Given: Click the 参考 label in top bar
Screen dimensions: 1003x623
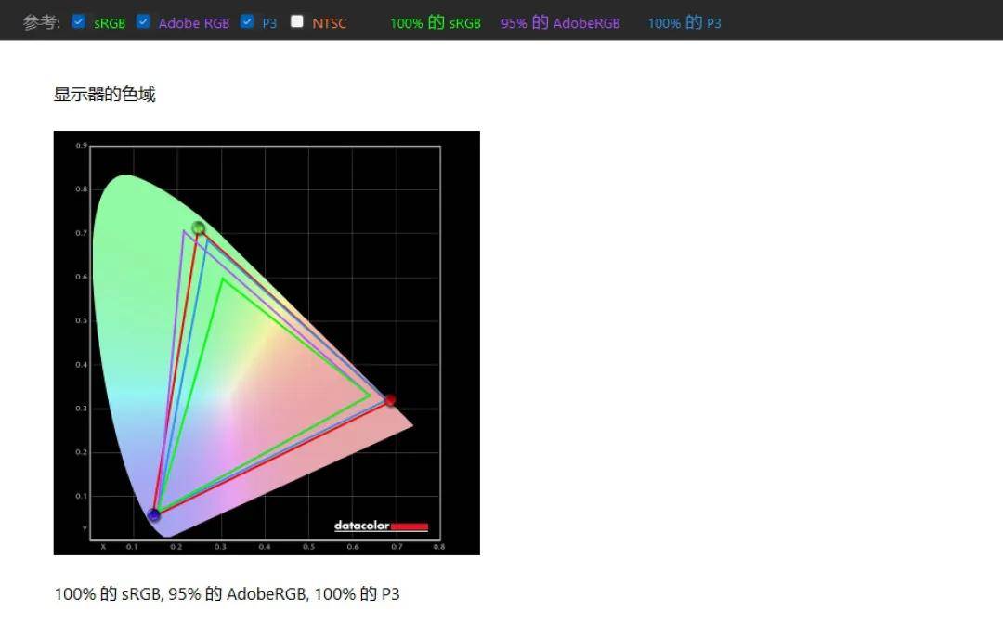Looking at the screenshot, I should pos(41,22).
